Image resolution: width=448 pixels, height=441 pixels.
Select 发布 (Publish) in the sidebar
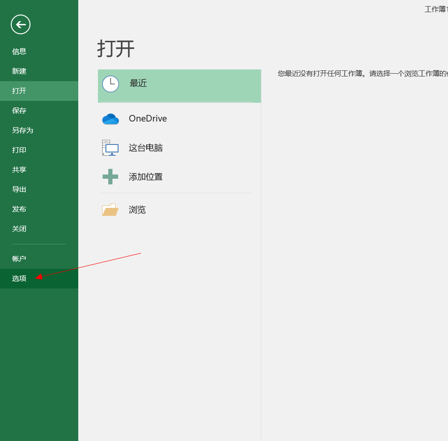click(x=19, y=209)
